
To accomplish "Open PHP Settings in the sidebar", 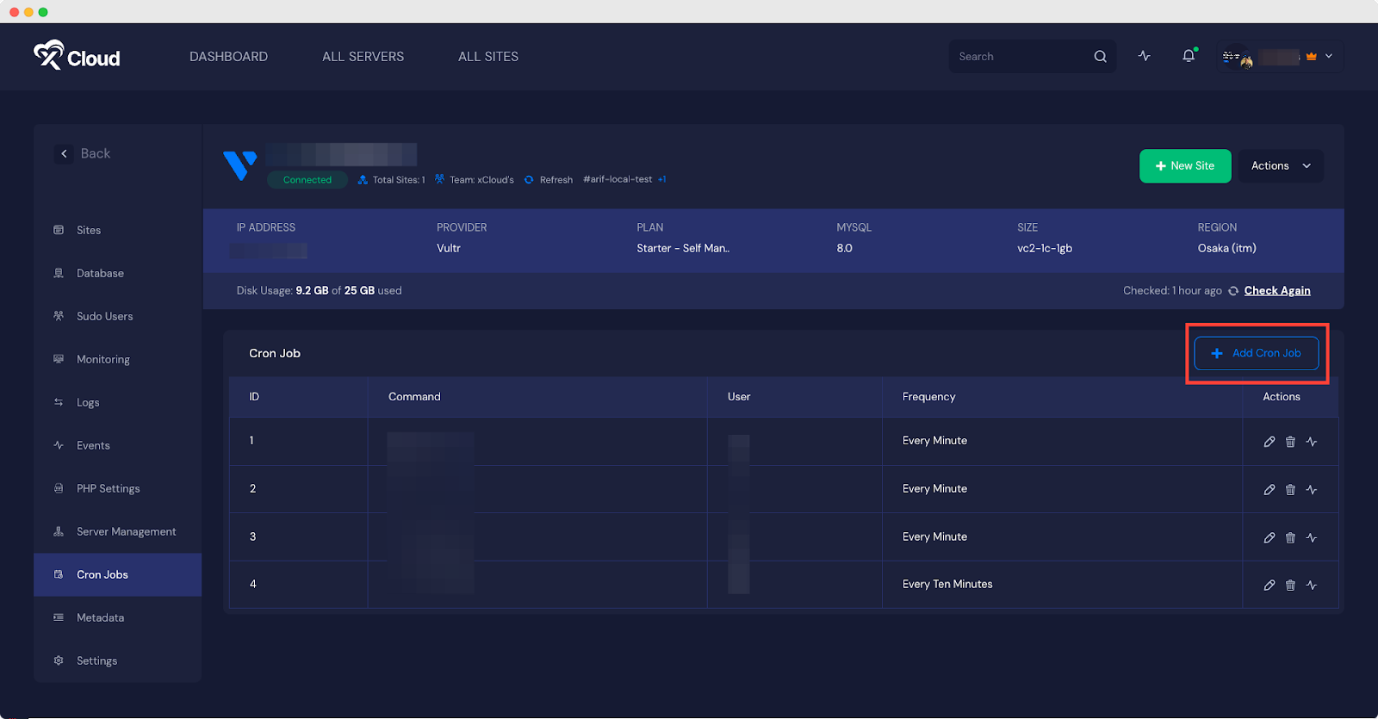I will [108, 489].
